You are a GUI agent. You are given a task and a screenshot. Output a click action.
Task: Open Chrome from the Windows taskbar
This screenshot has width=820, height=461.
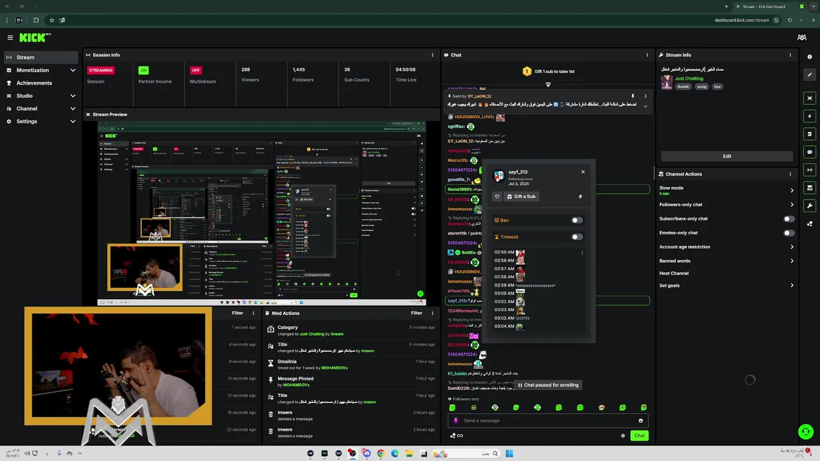click(381, 454)
